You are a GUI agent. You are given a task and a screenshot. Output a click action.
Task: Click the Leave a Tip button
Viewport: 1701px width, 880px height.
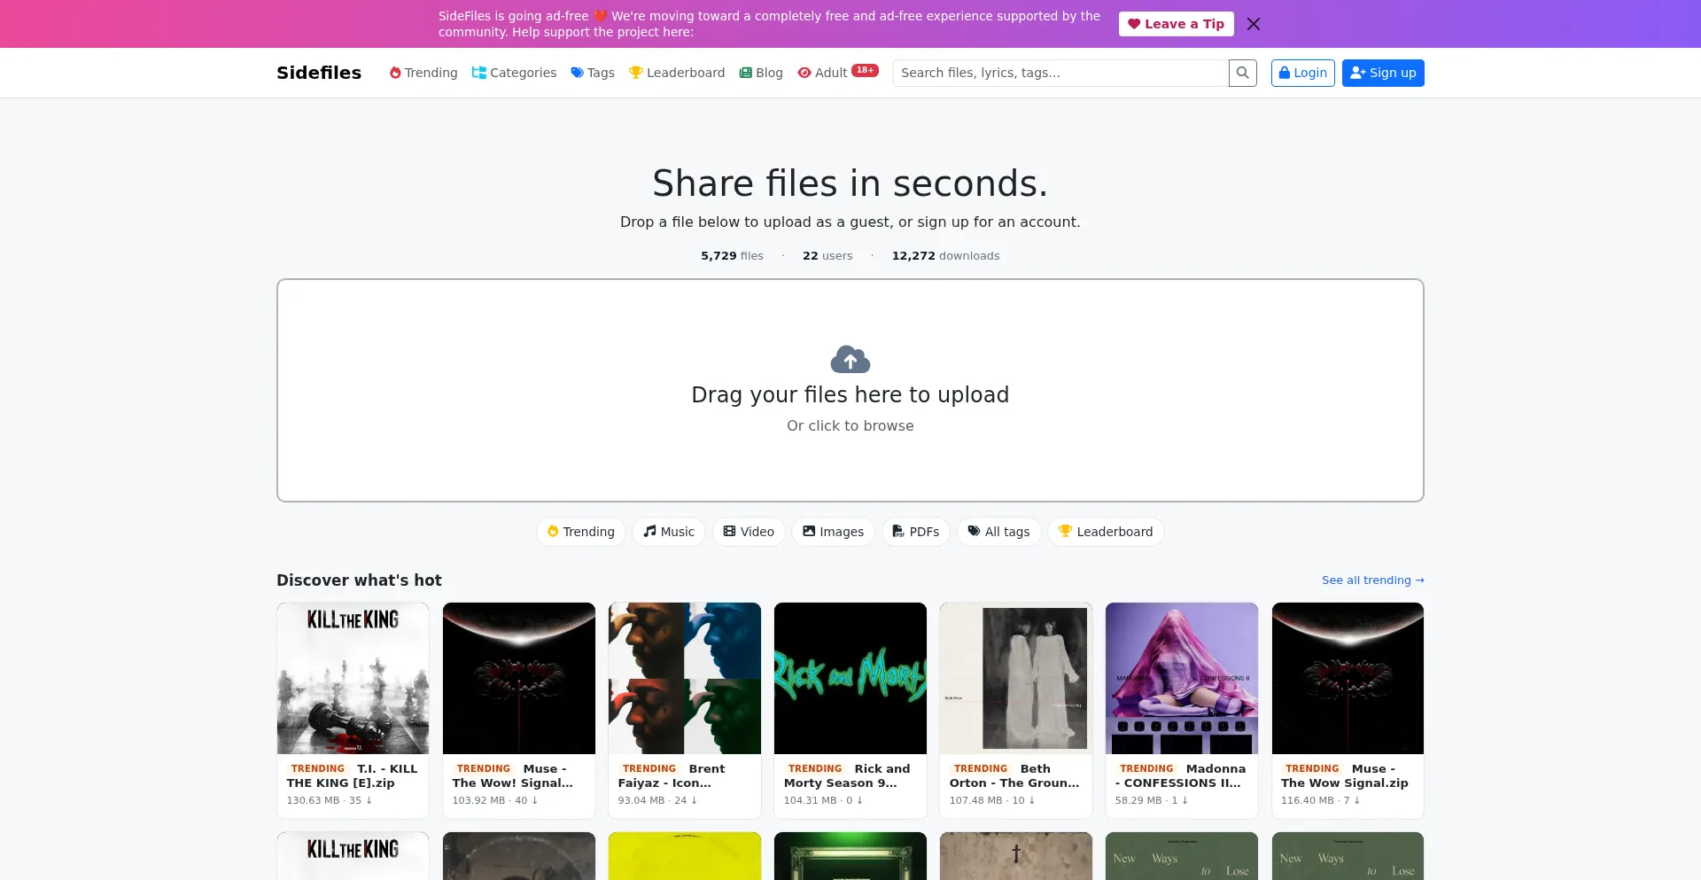point(1176,24)
